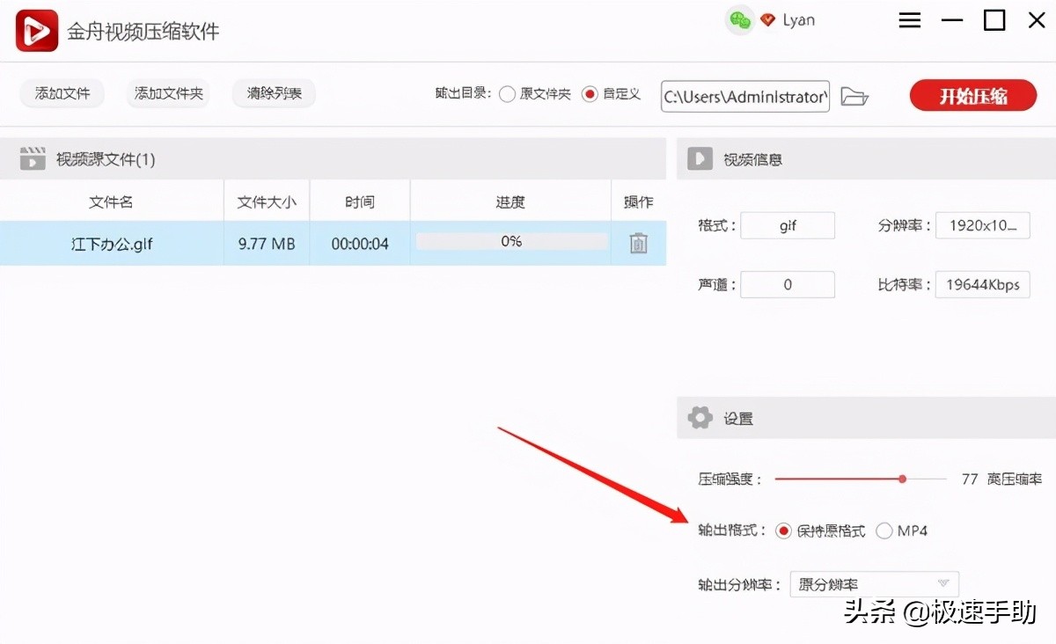Click the 添加文件夹 button

coord(168,93)
